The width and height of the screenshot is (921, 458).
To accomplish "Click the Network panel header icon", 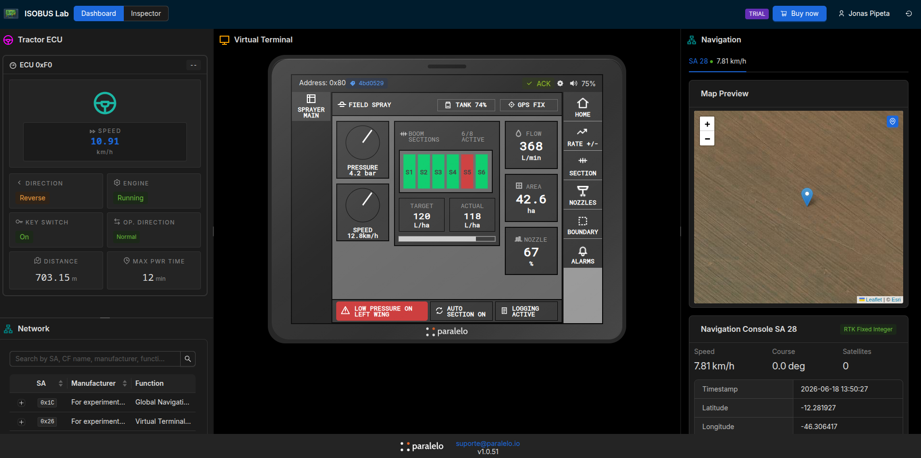I will point(8,329).
